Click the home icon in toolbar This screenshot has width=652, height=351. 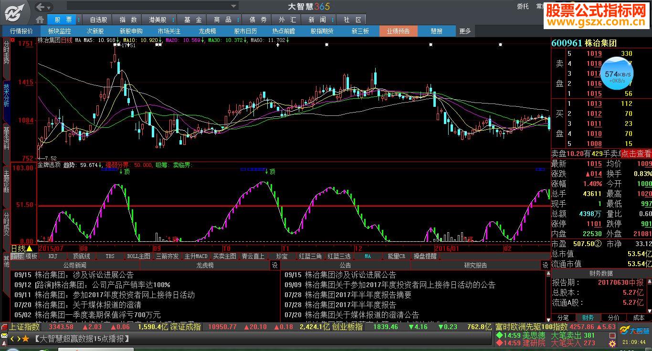click(40, 20)
